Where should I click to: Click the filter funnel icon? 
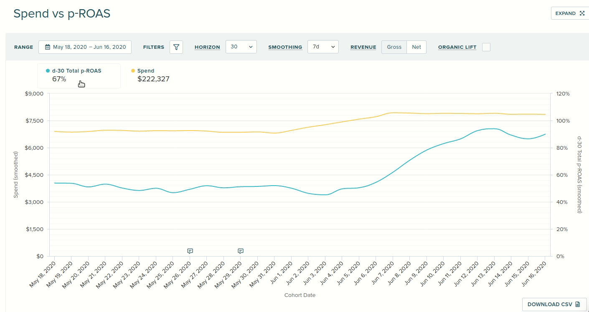click(x=176, y=47)
